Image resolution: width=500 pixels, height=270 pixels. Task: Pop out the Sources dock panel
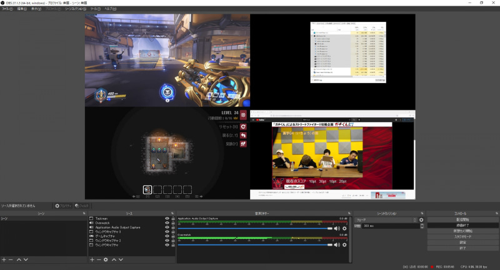[x=172, y=213]
